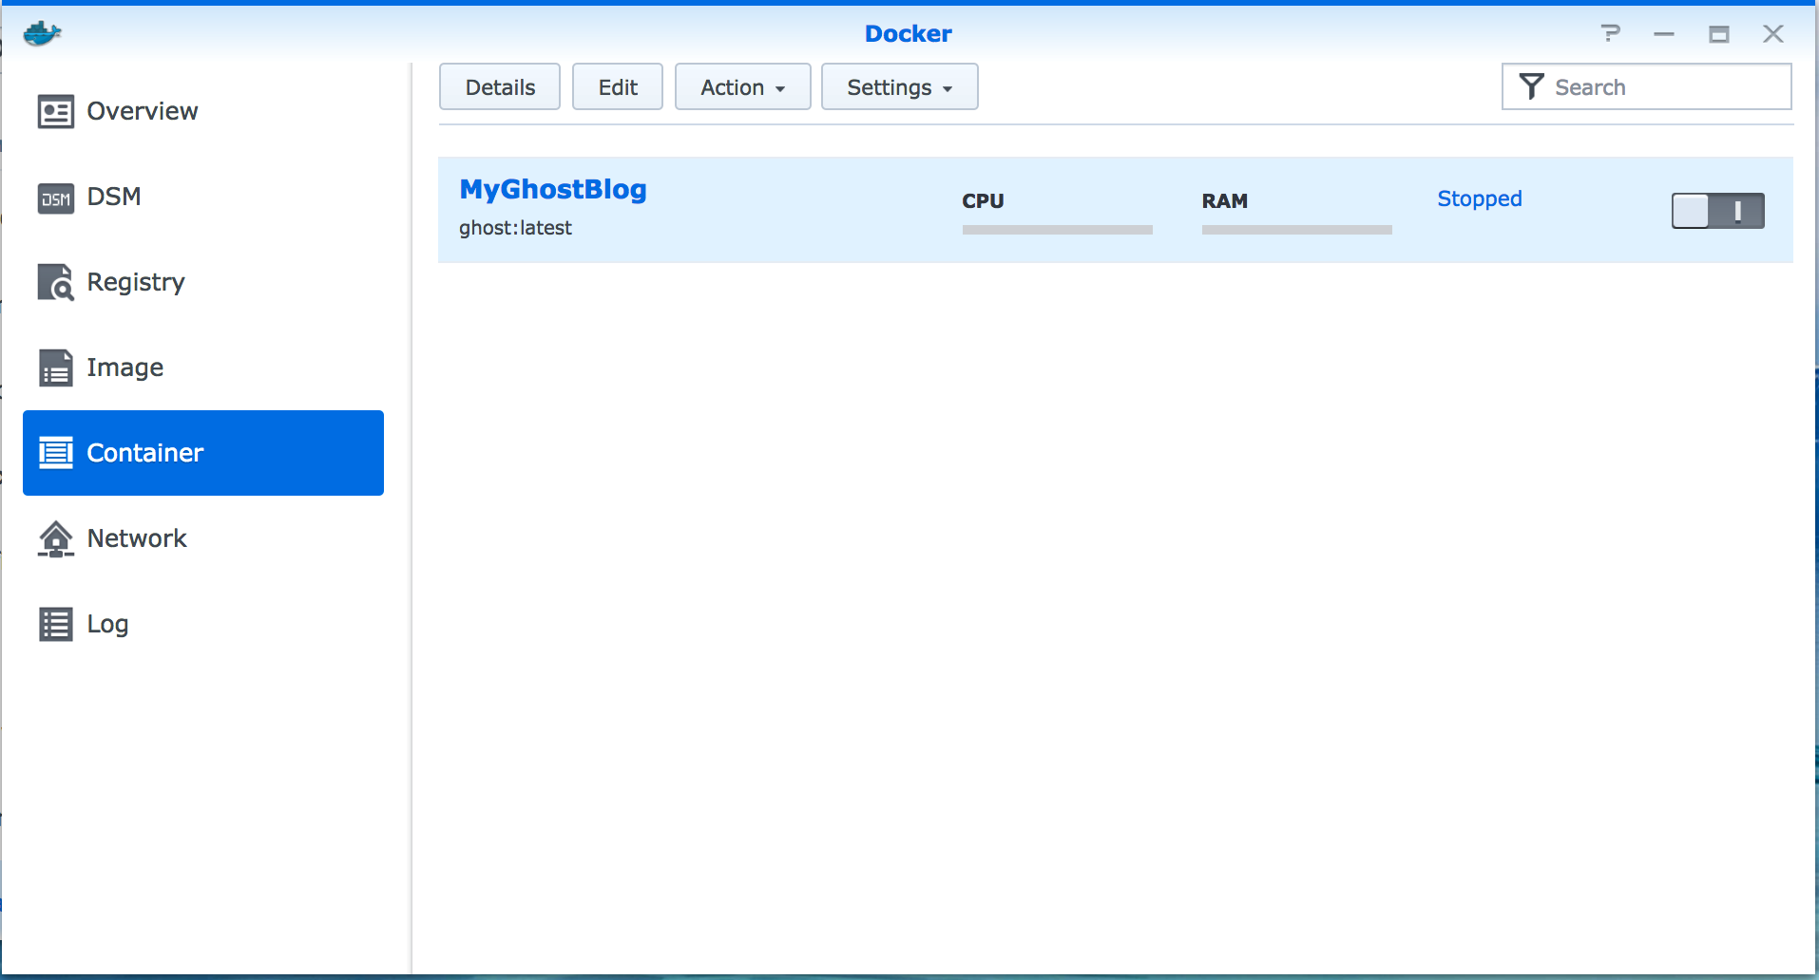Click the RAM label
Screen dimensions: 1819x980
pyautogui.click(x=1224, y=201)
